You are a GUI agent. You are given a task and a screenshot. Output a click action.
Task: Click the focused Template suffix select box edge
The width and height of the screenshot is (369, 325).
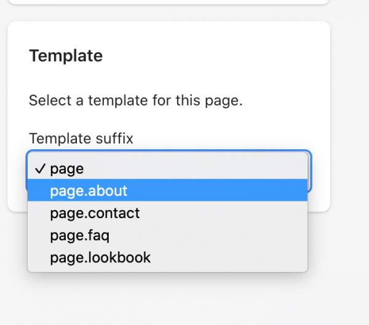click(x=310, y=171)
